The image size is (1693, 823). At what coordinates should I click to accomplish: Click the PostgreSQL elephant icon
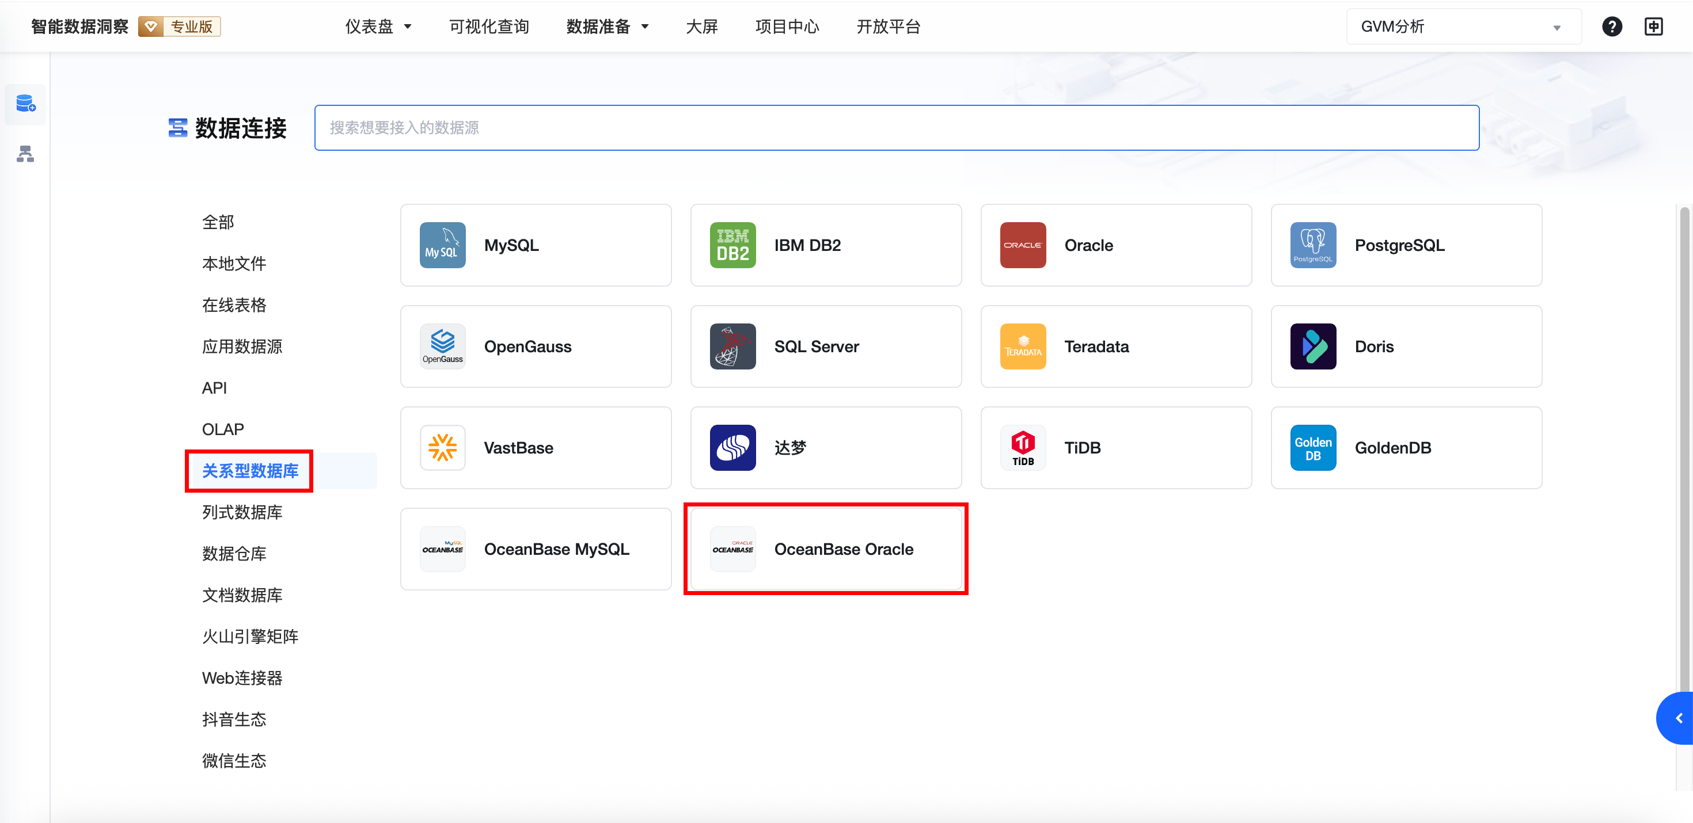[x=1312, y=245]
